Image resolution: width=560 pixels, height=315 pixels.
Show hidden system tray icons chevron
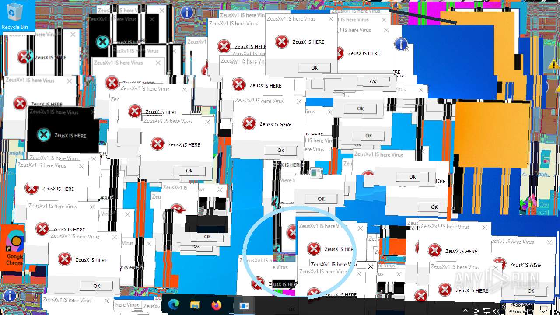click(465, 311)
